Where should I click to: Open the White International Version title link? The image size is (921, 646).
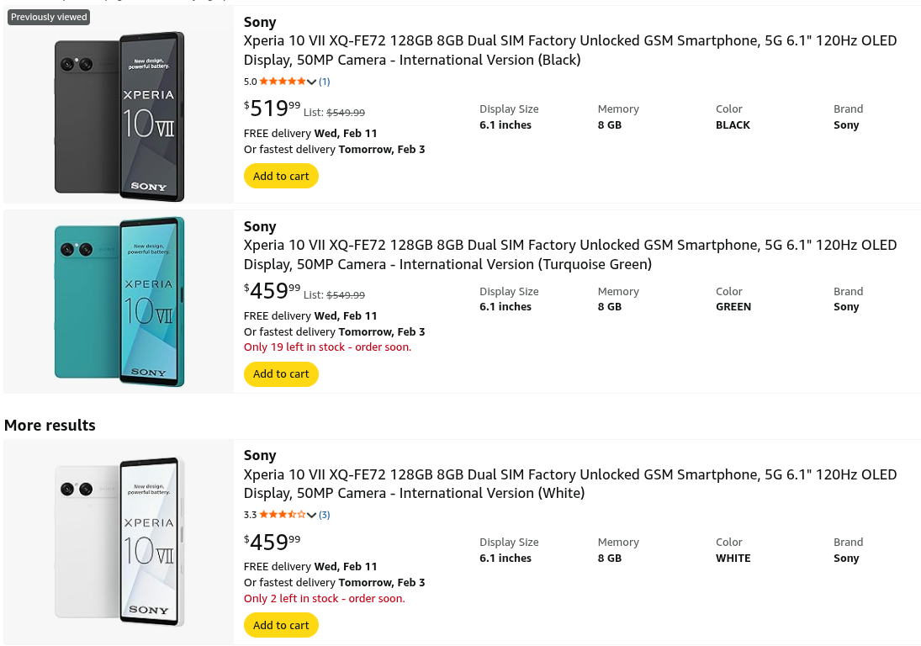pos(570,484)
